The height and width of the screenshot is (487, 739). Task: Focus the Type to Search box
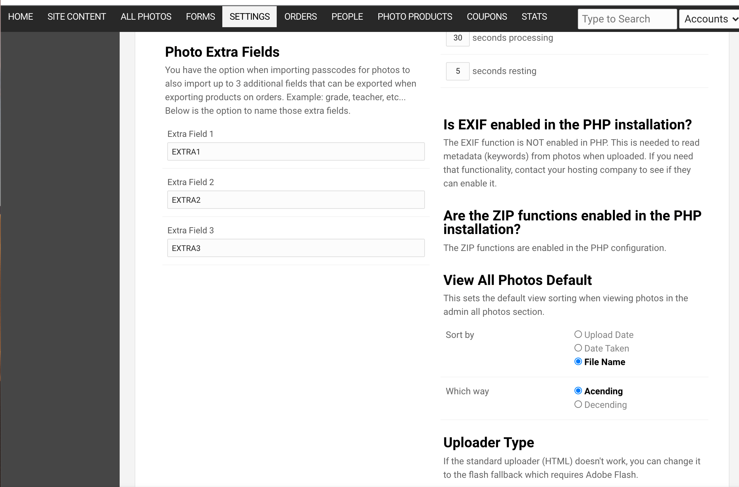[x=627, y=19]
